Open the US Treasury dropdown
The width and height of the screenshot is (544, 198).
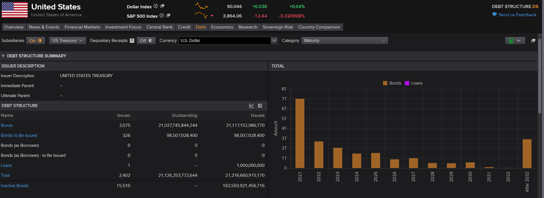[x=67, y=40]
